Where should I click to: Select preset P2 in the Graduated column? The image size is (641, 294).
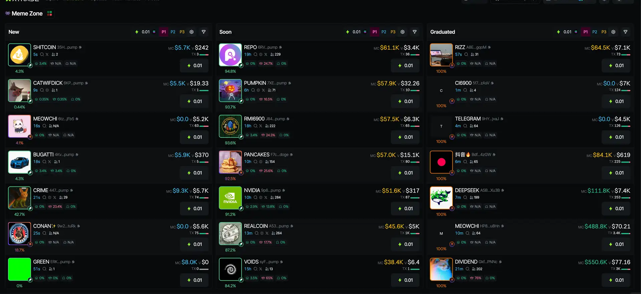coord(595,32)
